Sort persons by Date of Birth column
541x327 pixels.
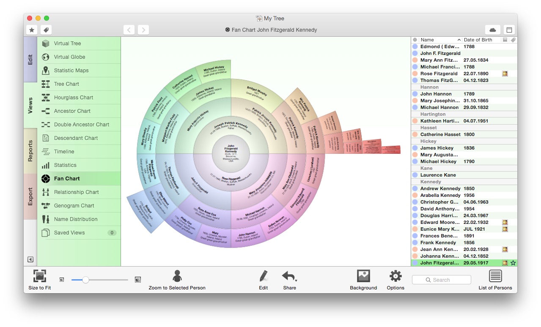click(x=481, y=40)
